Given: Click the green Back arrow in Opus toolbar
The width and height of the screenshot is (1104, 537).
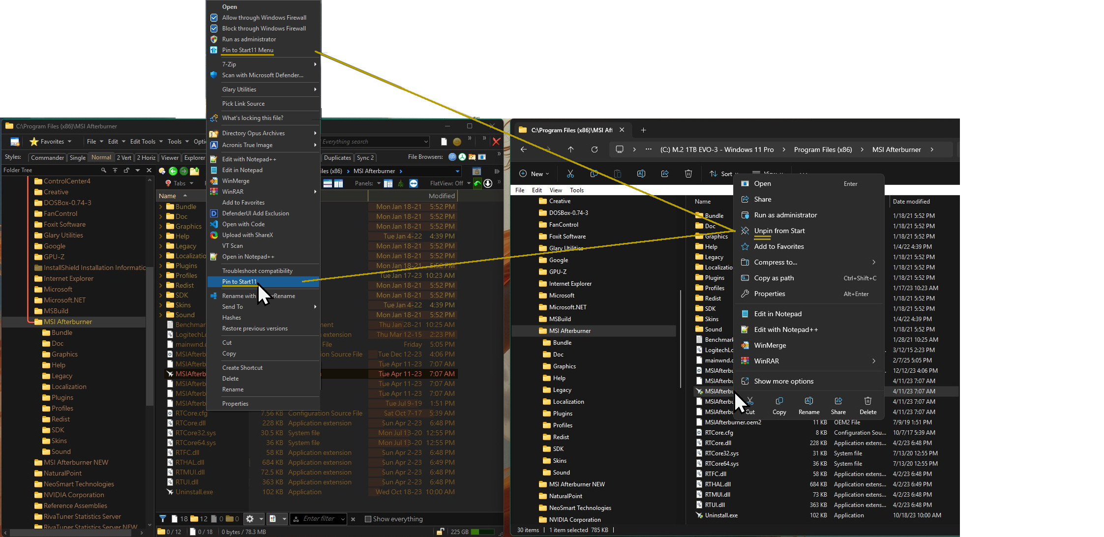Looking at the screenshot, I should click(173, 171).
